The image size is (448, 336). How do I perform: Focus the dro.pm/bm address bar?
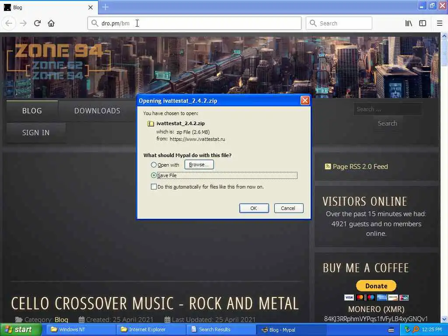coord(194,23)
